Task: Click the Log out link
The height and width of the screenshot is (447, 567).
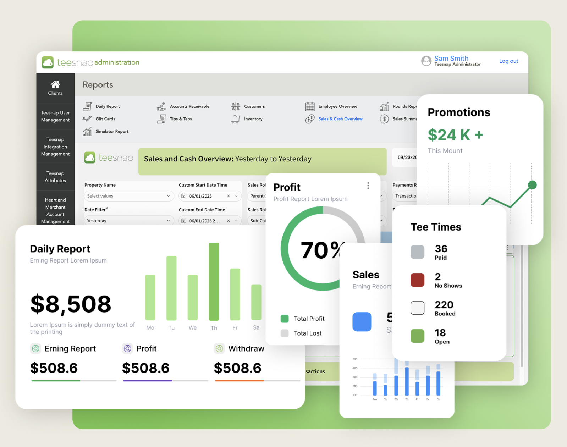Action: tap(508, 61)
